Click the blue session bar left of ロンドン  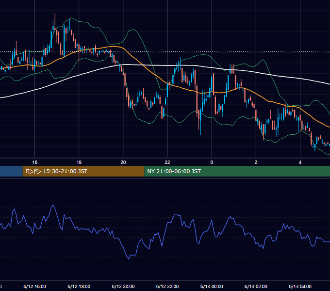point(11,171)
